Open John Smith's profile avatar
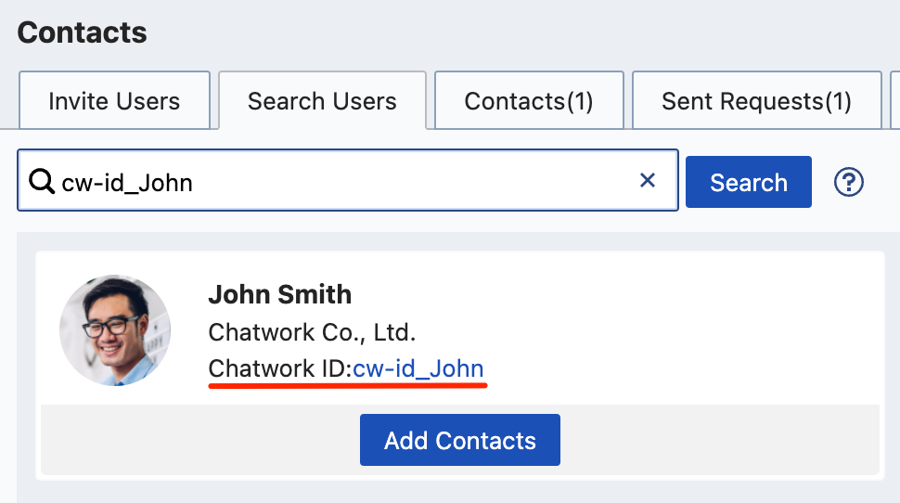 pos(115,330)
